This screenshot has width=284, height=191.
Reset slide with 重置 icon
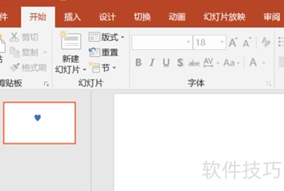(x=94, y=53)
